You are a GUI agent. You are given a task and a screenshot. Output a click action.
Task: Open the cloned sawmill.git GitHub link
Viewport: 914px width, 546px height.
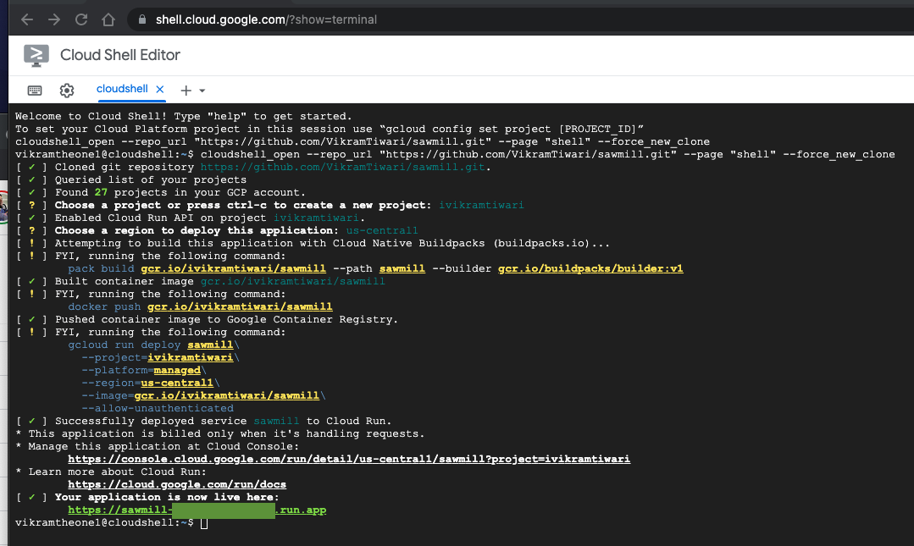[343, 167]
